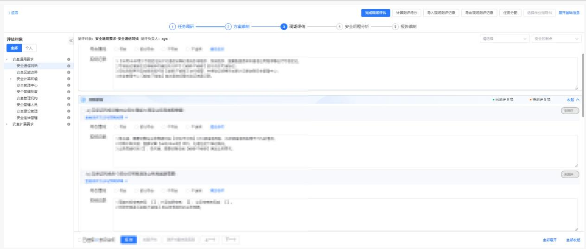Viewport: 586px width, 249px height.
Task: Click the info icon beside 安全运维管理
Action: point(69,118)
